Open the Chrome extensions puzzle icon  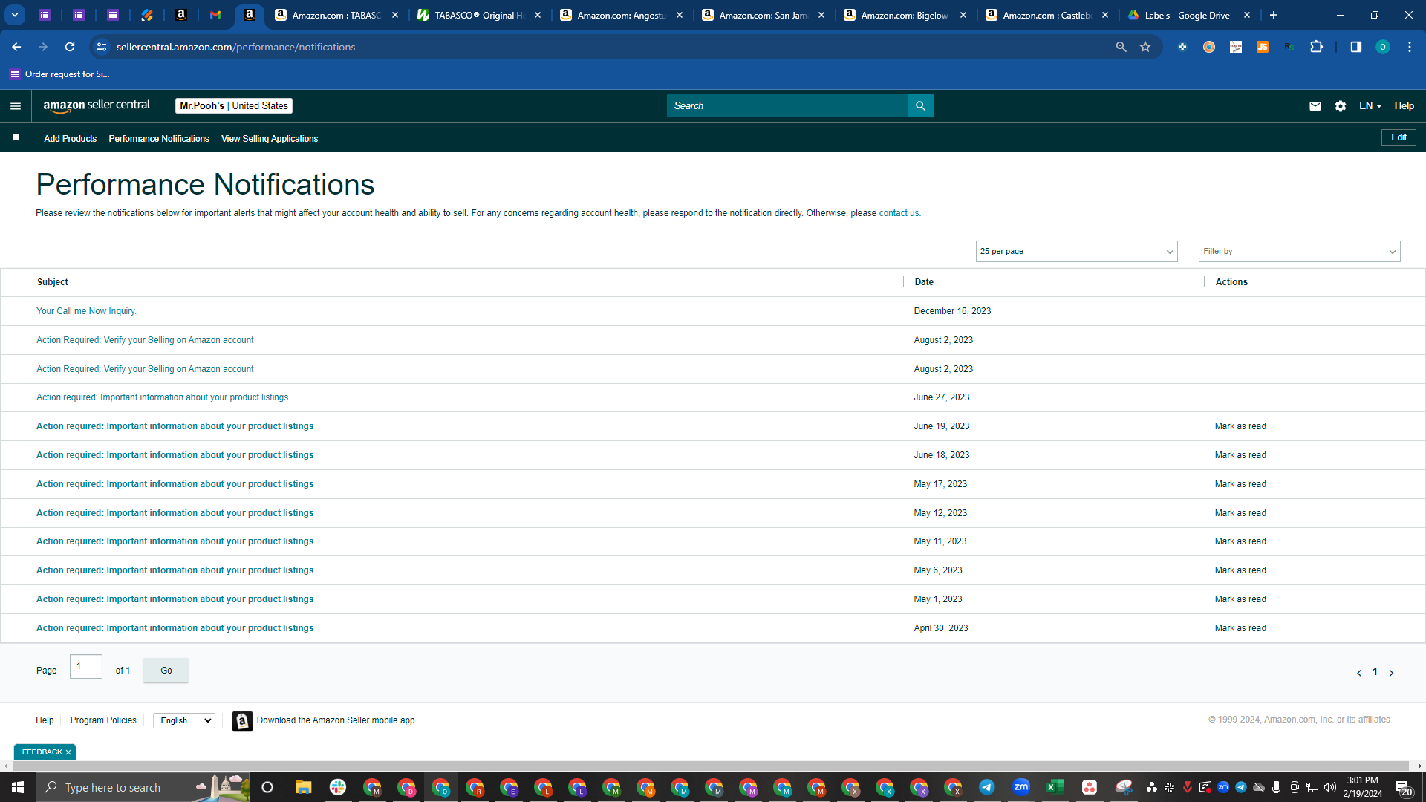click(1316, 47)
